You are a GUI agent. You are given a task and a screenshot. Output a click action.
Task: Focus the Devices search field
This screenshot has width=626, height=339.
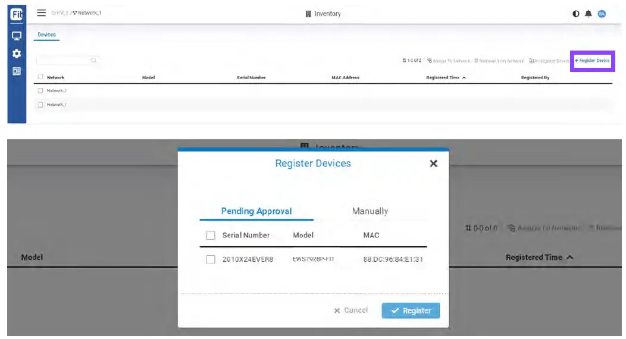(x=67, y=61)
